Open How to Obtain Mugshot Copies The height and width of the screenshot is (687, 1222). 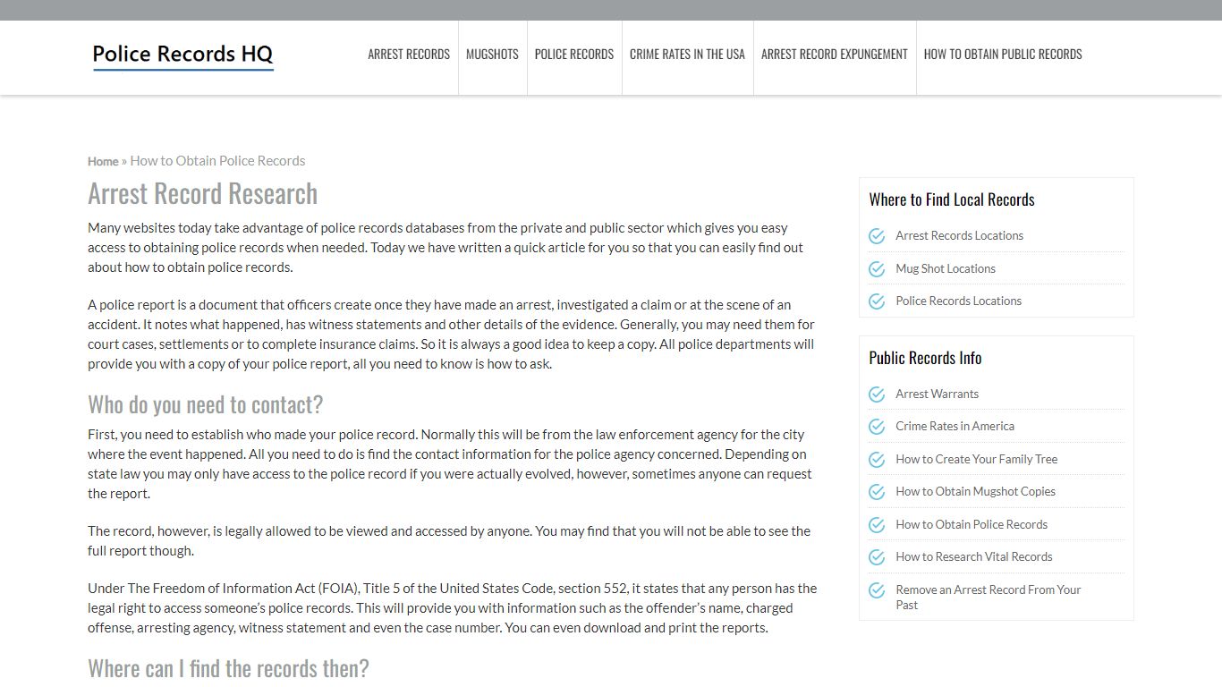click(x=975, y=491)
